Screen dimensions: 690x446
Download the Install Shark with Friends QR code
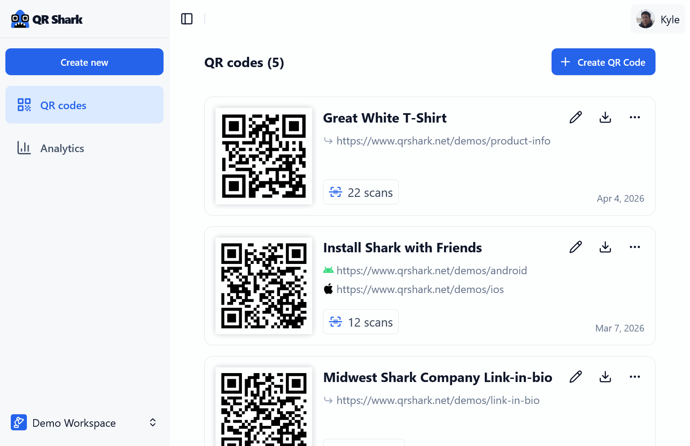pos(605,246)
